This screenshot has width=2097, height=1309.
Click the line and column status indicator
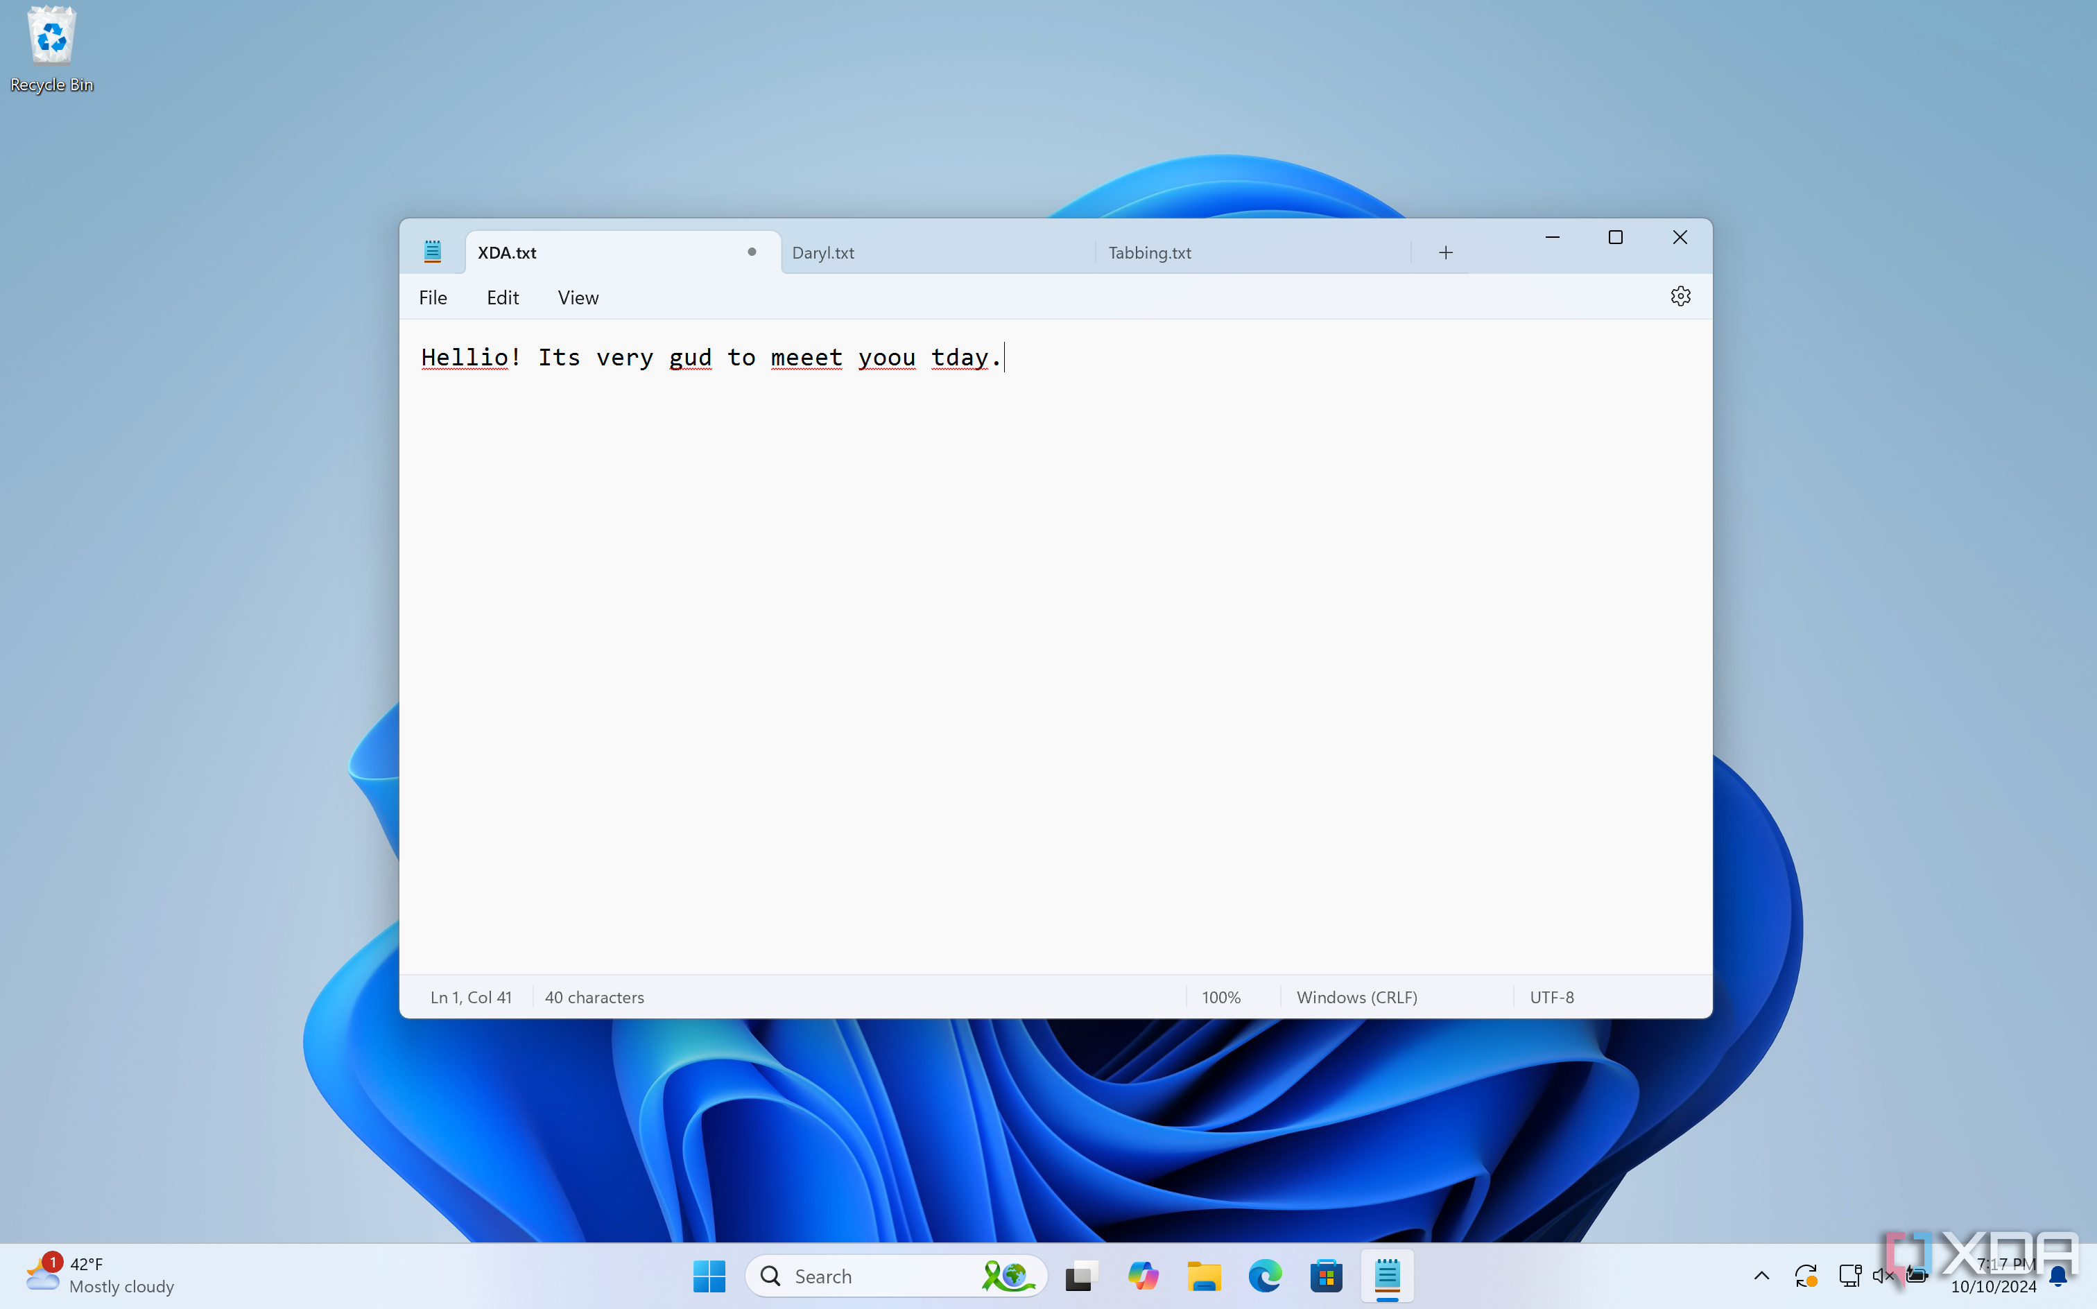pyautogui.click(x=470, y=997)
